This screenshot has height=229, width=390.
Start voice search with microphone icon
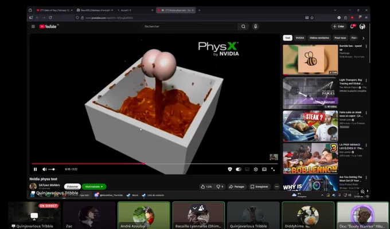click(x=255, y=26)
